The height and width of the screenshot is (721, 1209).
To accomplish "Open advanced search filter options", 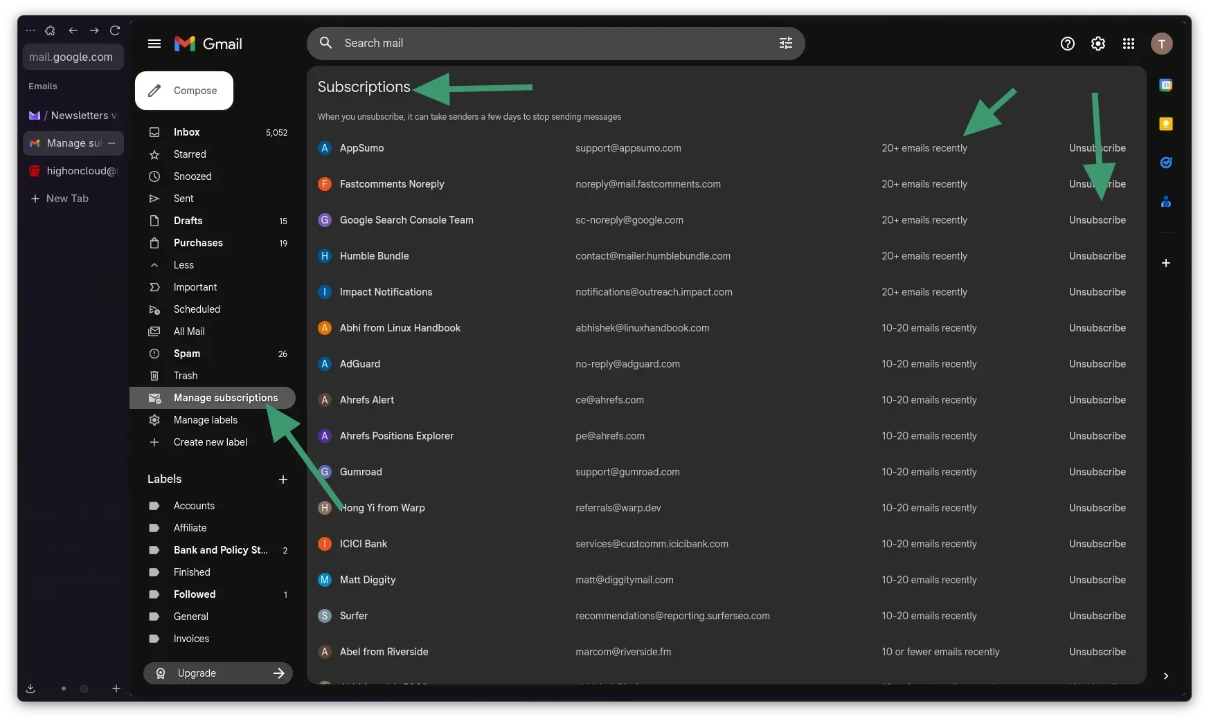I will click(x=785, y=43).
